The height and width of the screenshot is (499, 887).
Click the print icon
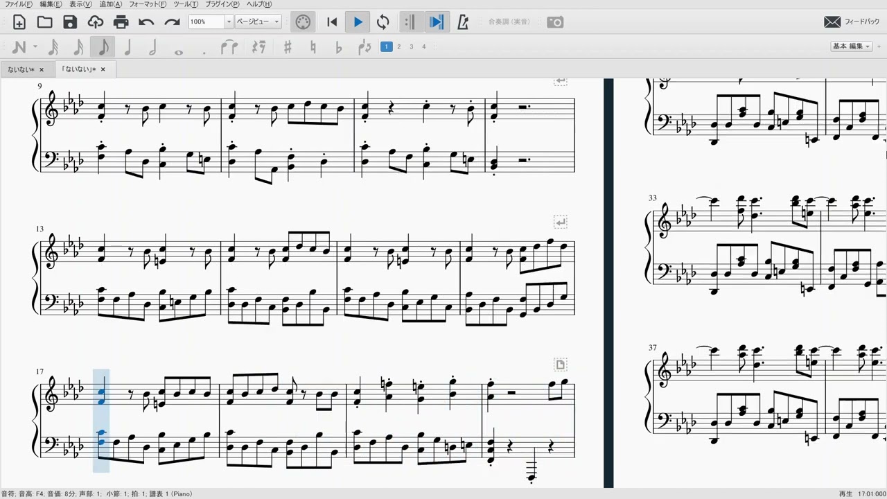click(121, 22)
